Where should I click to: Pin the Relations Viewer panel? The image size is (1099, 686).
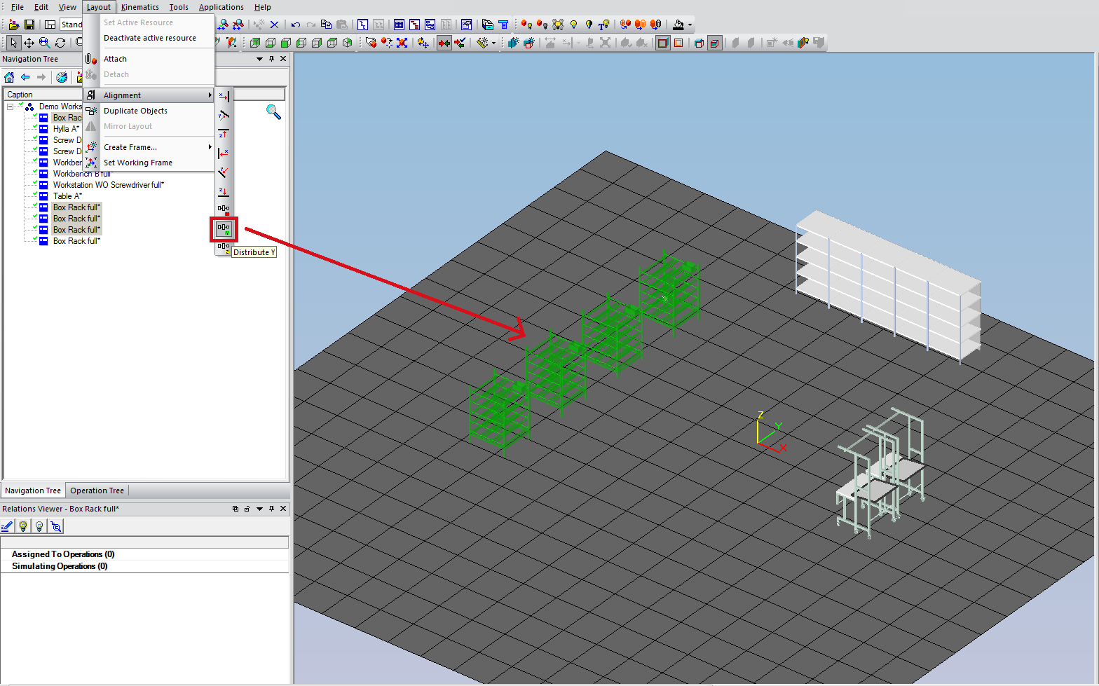[x=271, y=509]
